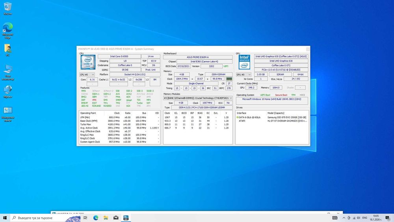Click the Model [Capacity] column header

276,113
